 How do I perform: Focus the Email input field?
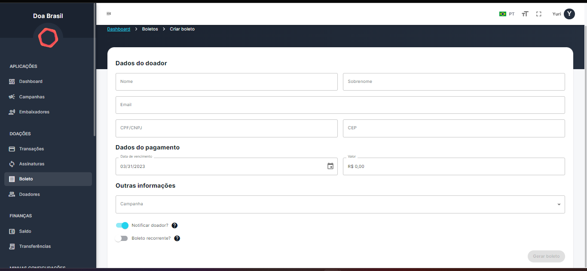(x=340, y=105)
